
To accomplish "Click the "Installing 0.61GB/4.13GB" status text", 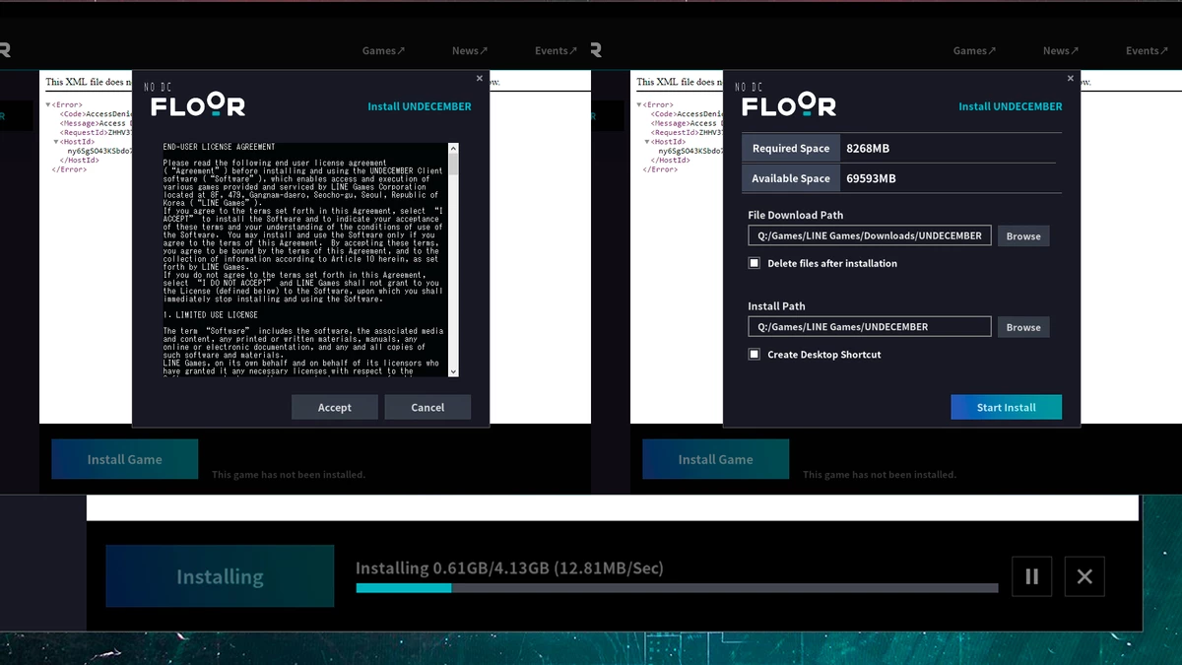I will coord(509,568).
